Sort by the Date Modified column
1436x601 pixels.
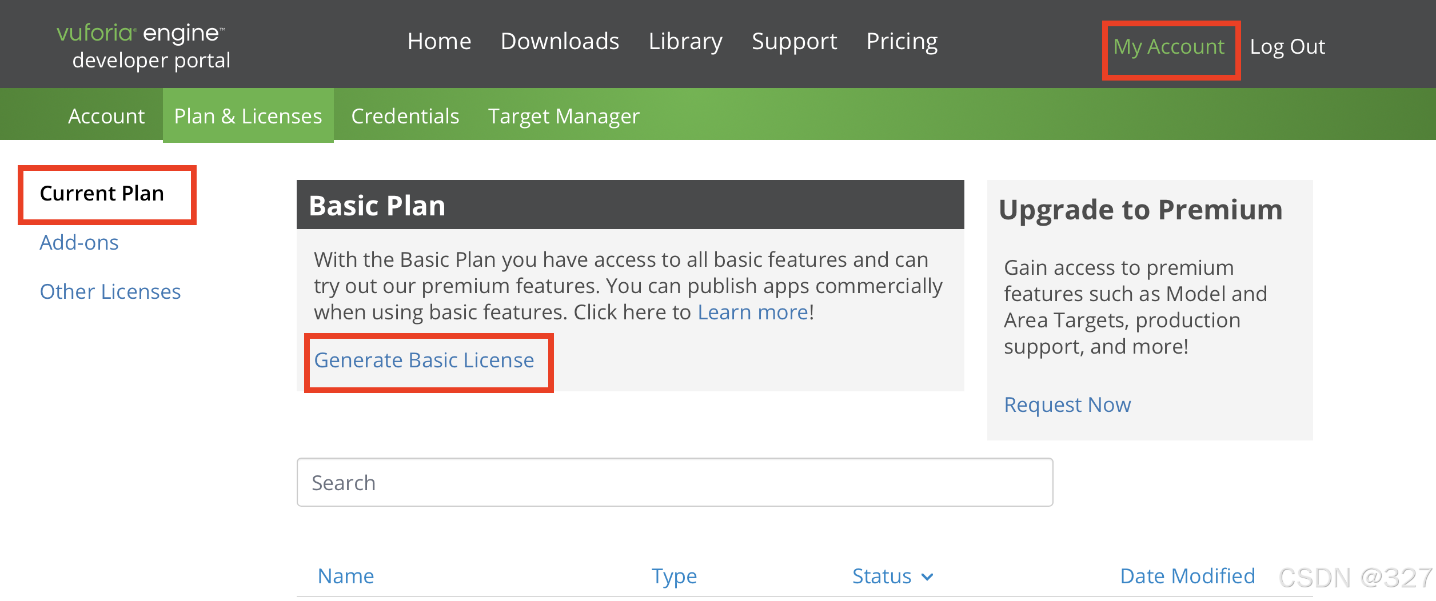(x=1187, y=576)
